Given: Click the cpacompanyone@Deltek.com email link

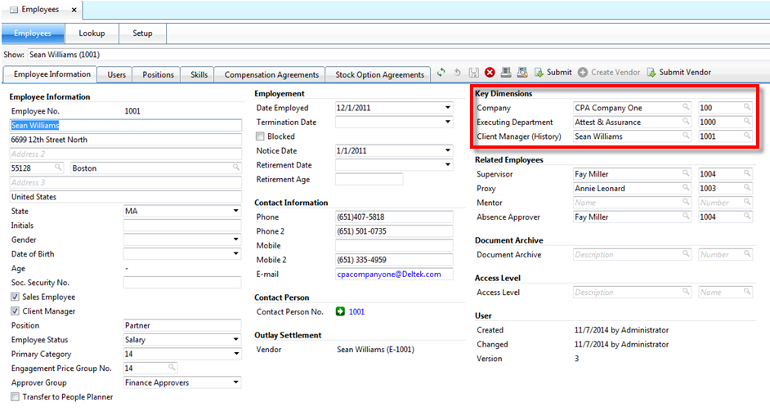Looking at the screenshot, I should tap(388, 275).
